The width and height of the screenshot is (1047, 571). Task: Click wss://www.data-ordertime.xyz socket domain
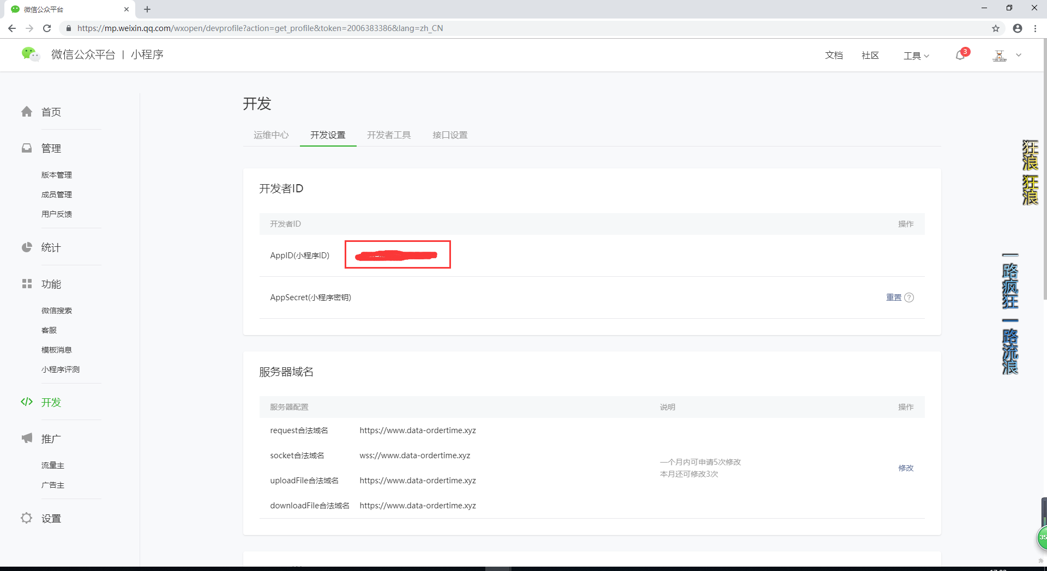pos(415,455)
